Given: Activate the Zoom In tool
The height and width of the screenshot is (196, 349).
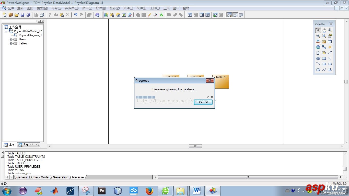Looking at the screenshot, I should pos(330,30).
